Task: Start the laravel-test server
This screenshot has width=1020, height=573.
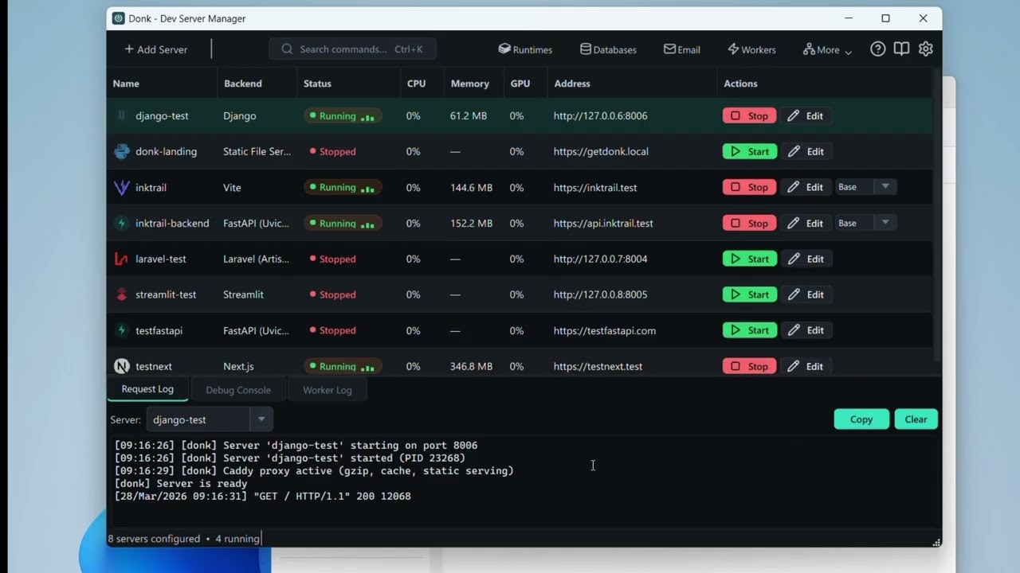Action: 750,259
